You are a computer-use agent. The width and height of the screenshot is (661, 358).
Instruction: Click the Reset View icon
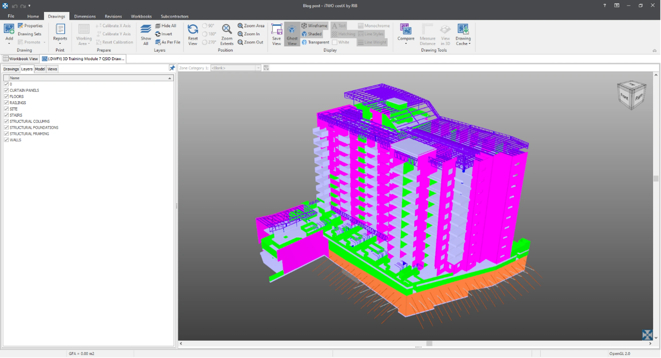193,29
